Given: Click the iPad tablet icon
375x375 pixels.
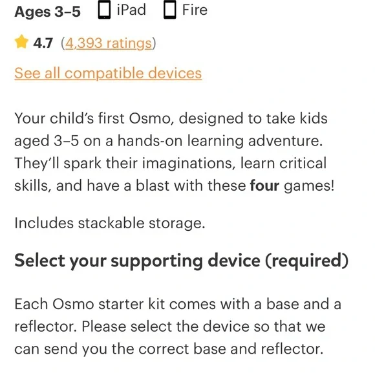Looking at the screenshot, I should tap(104, 10).
